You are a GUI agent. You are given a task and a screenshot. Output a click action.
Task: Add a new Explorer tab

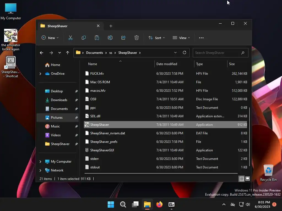(x=111, y=26)
